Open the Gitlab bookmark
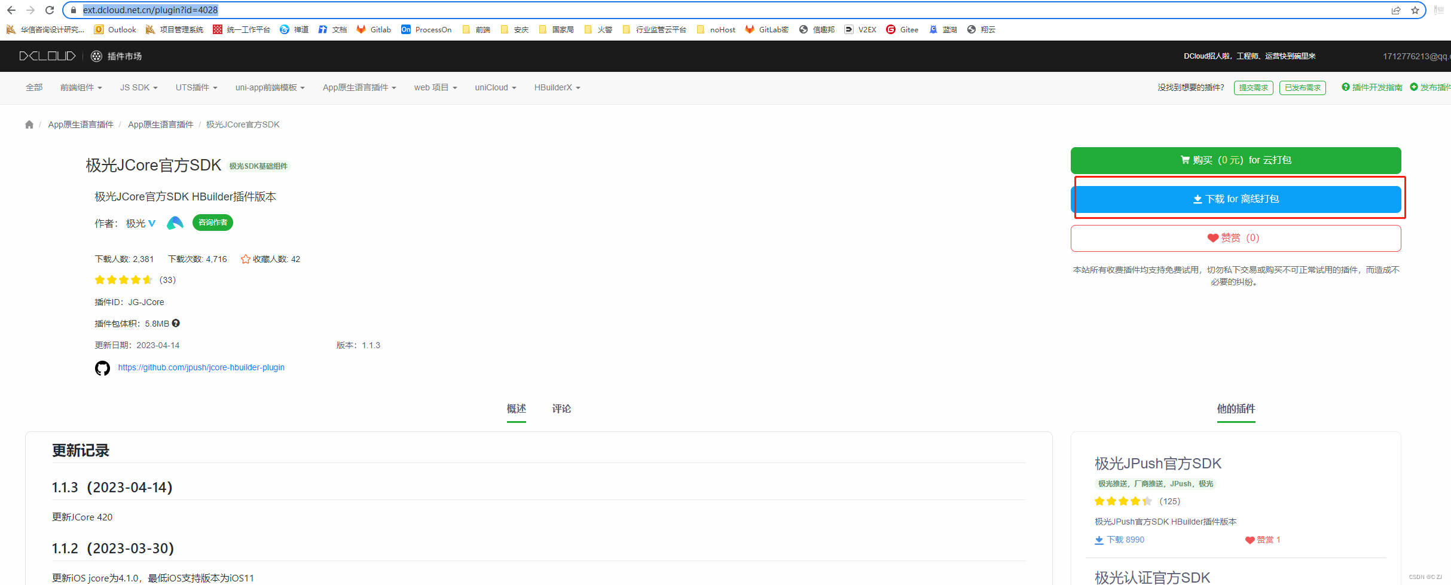 tap(374, 29)
